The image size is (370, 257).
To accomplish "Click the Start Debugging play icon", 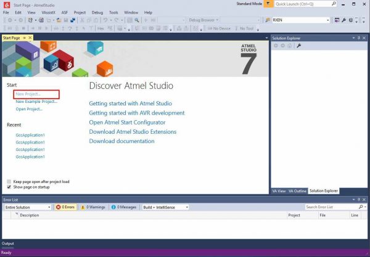I will tap(146, 20).
